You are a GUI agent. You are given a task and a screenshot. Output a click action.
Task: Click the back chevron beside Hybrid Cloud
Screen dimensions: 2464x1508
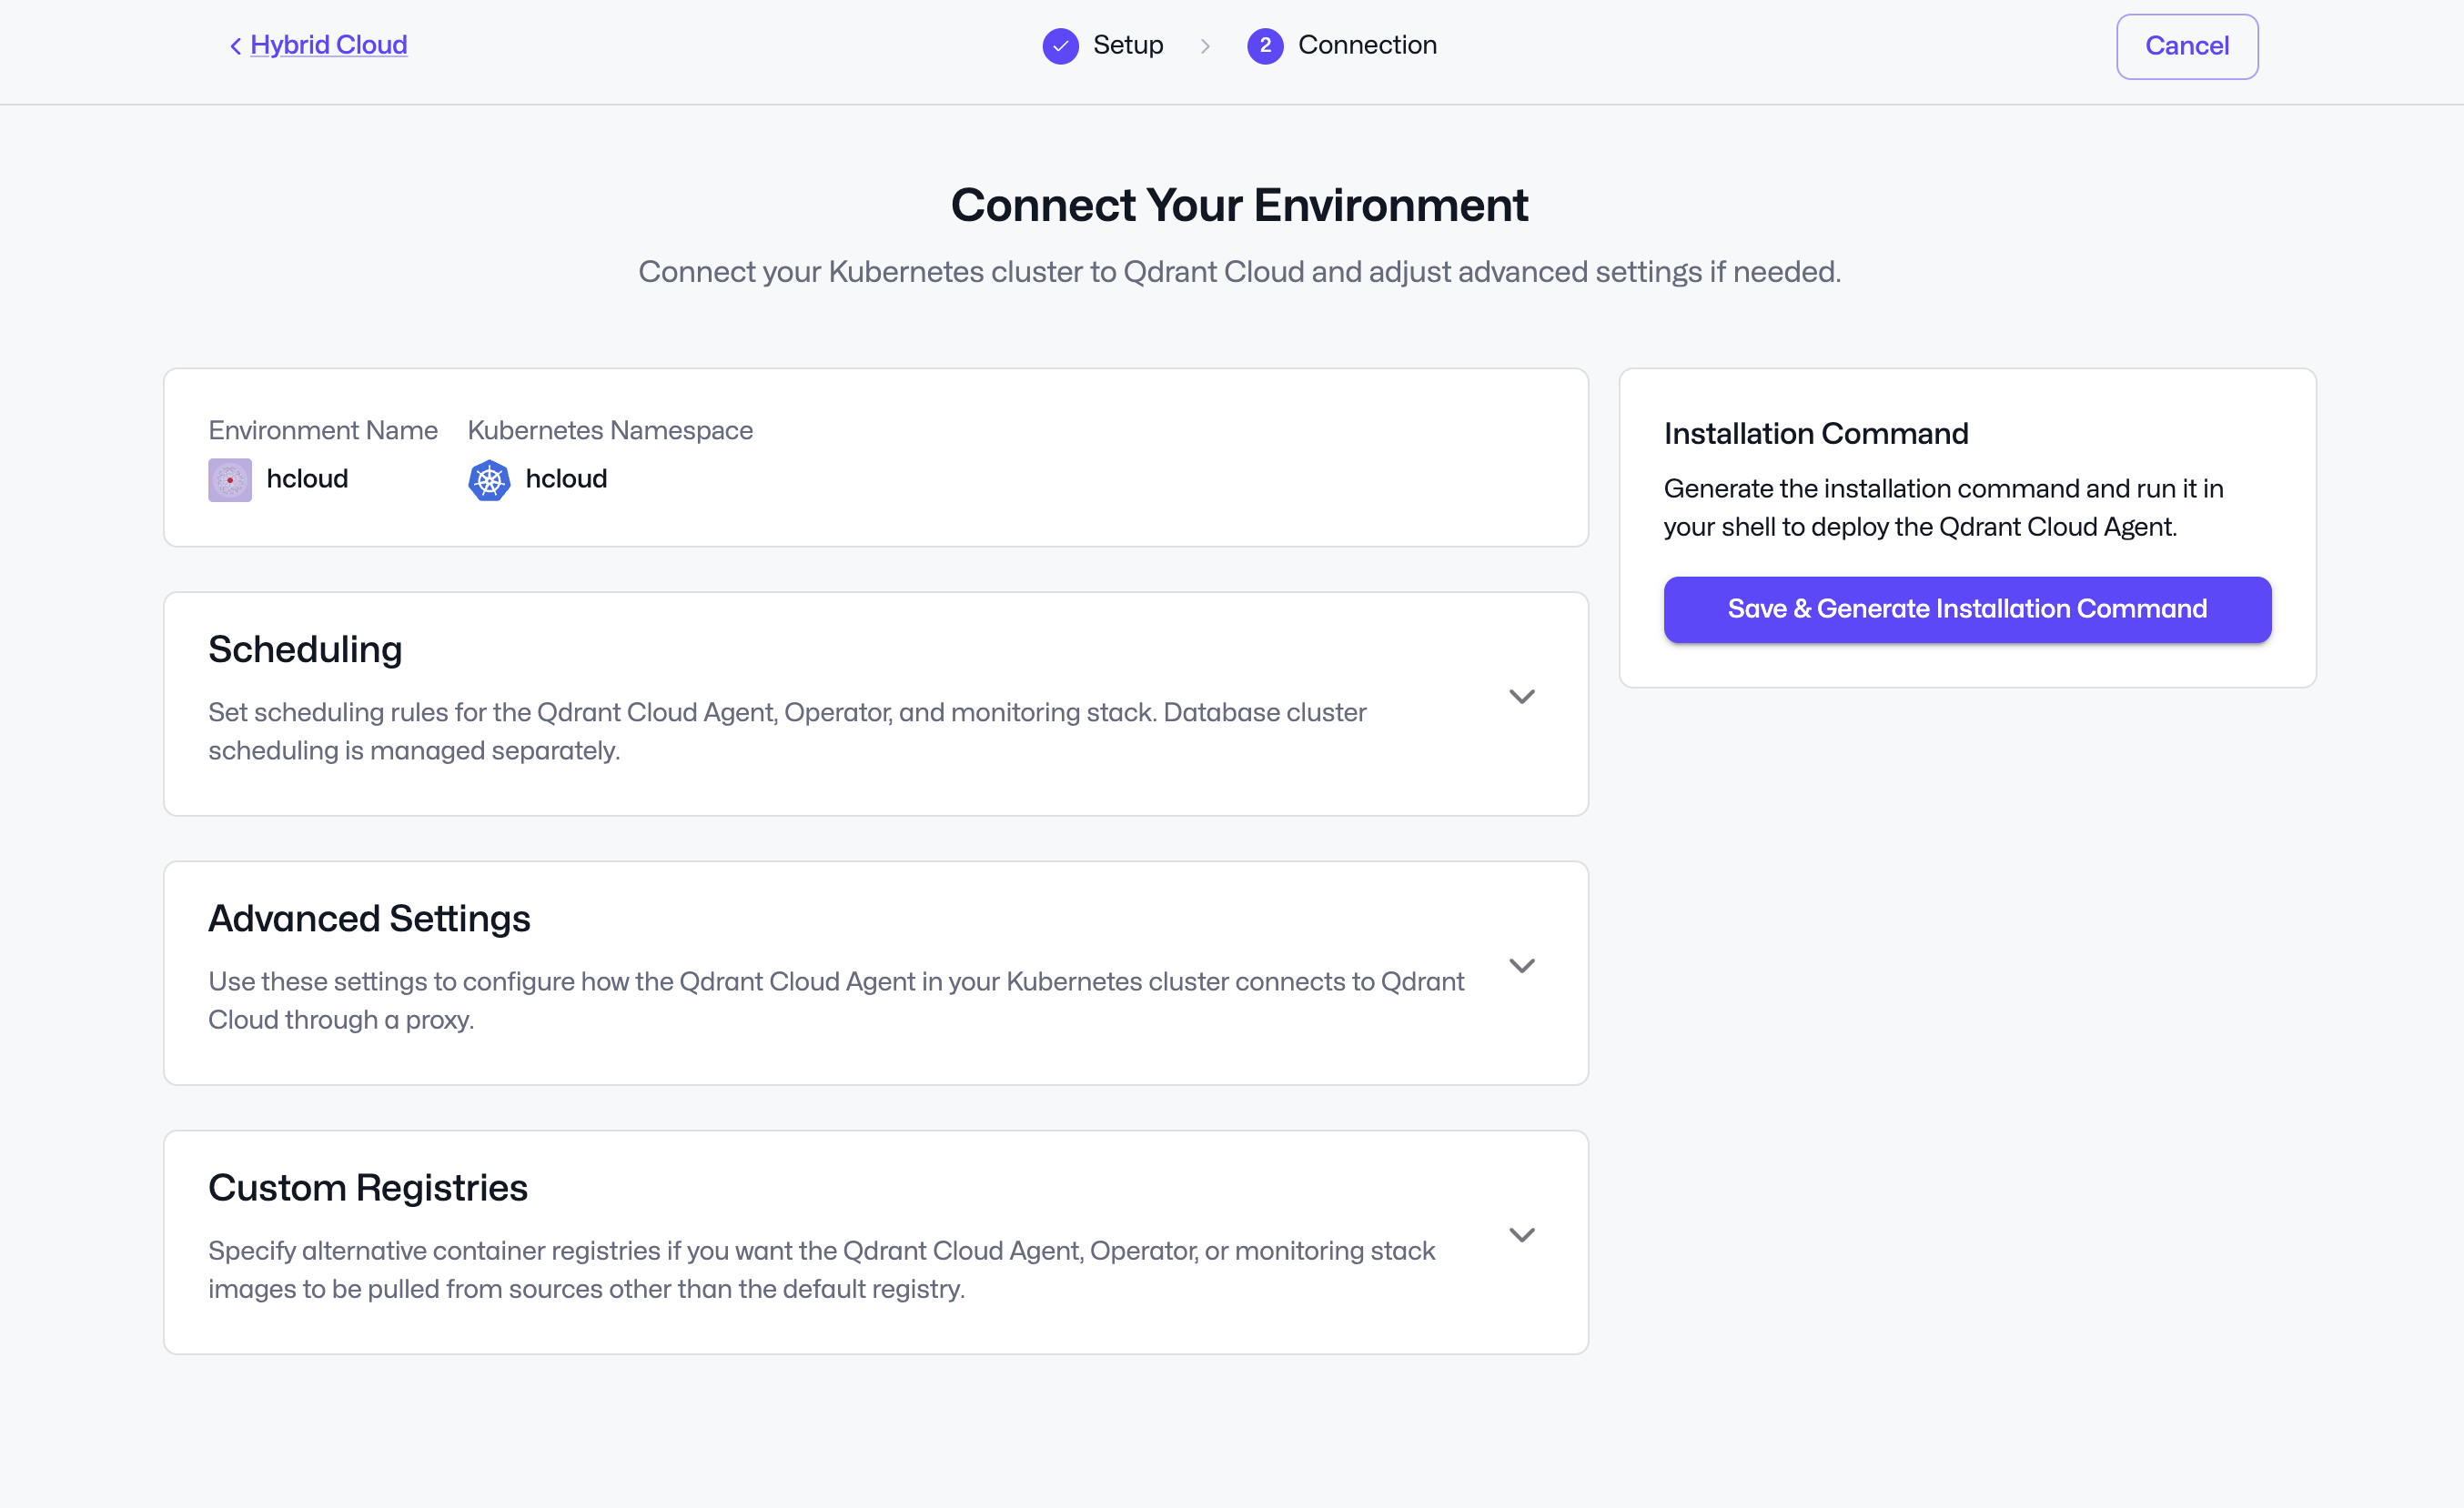tap(236, 46)
